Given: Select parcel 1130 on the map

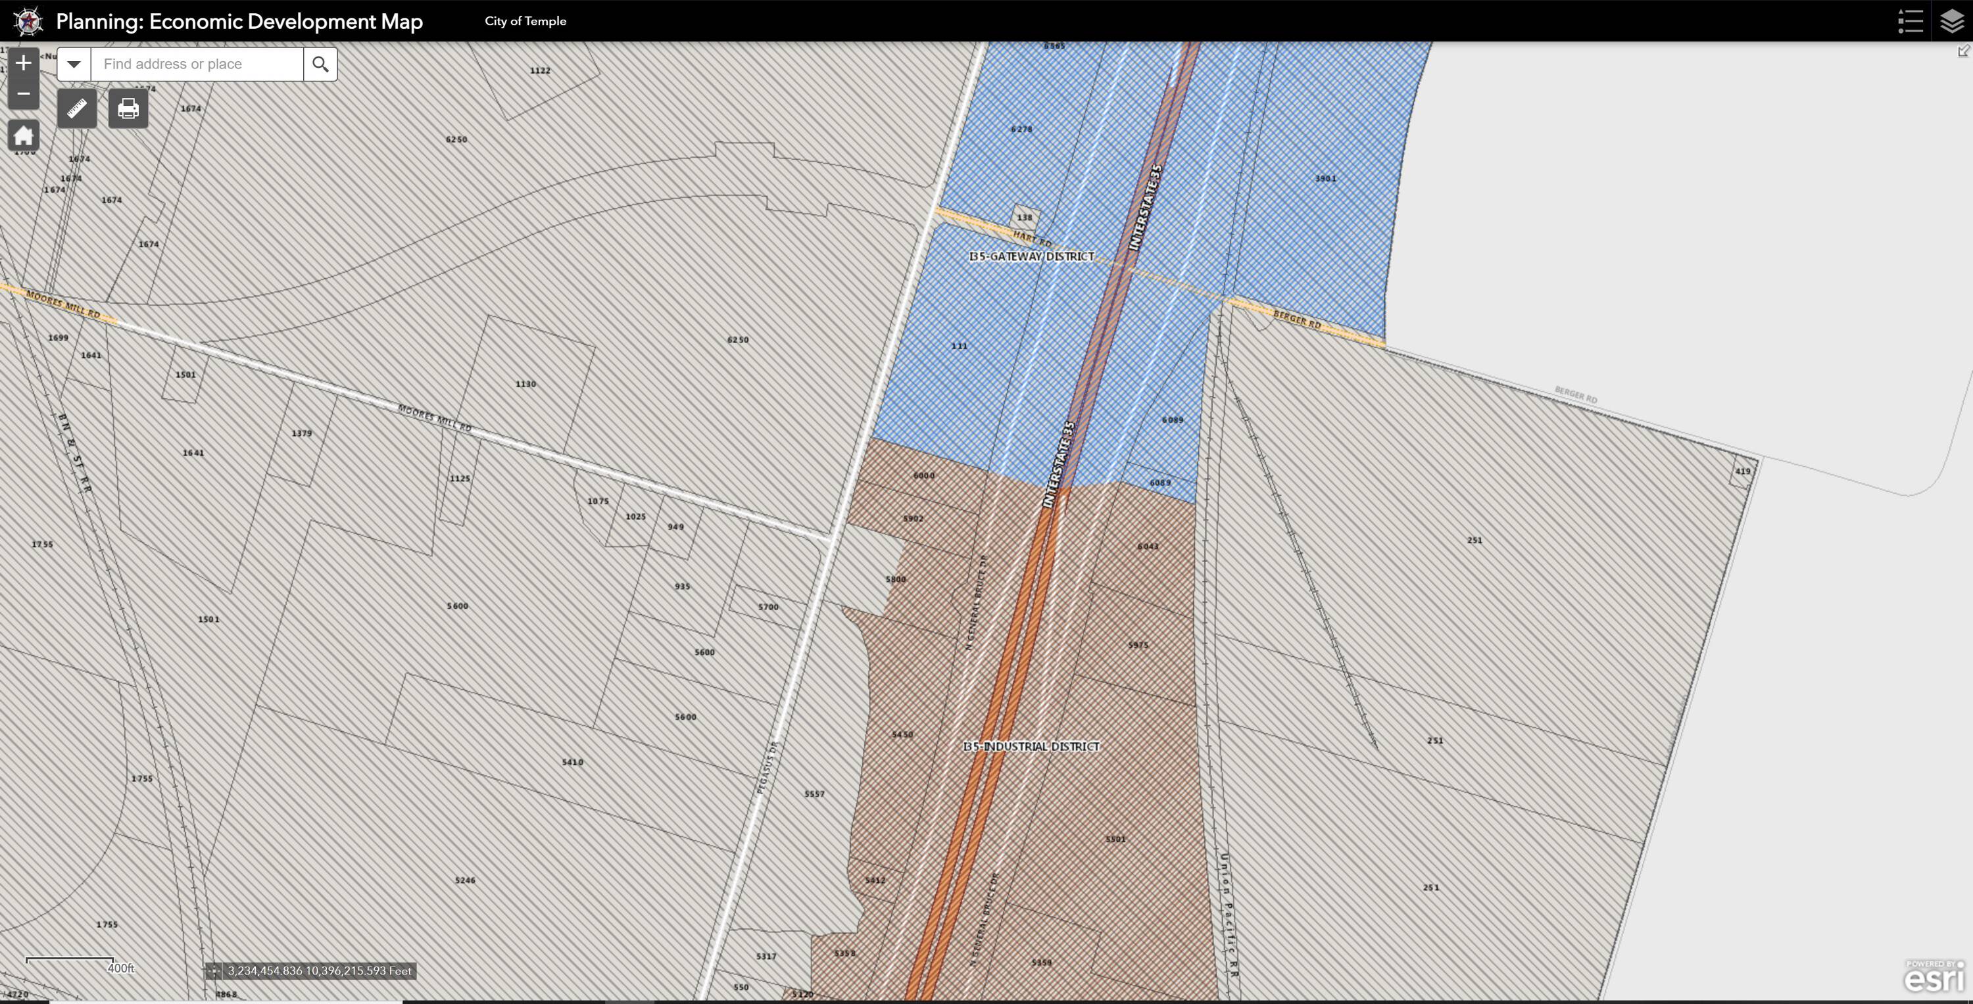Looking at the screenshot, I should pyautogui.click(x=525, y=385).
